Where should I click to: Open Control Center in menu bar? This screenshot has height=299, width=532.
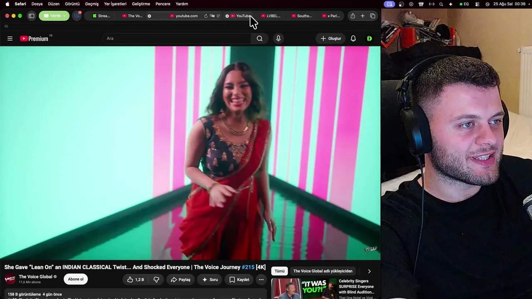pyautogui.click(x=476, y=4)
